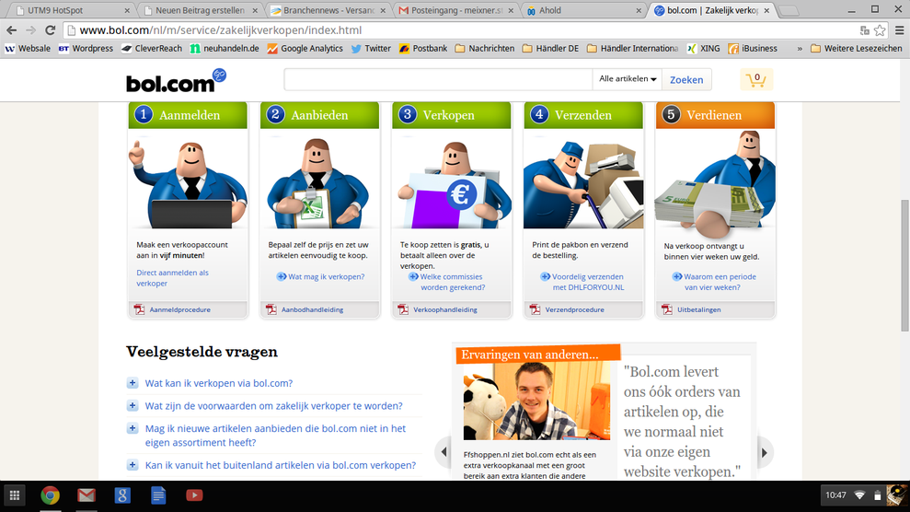
Task: Open the Händler DE bookmark folder
Action: point(550,49)
